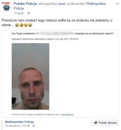Click the CaptureCam timestamp line of text
The image size is (121, 130).
click(x=45, y=39)
